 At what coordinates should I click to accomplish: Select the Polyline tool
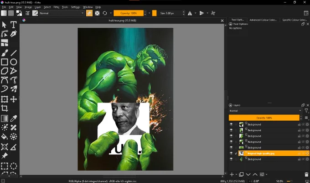[13, 71]
